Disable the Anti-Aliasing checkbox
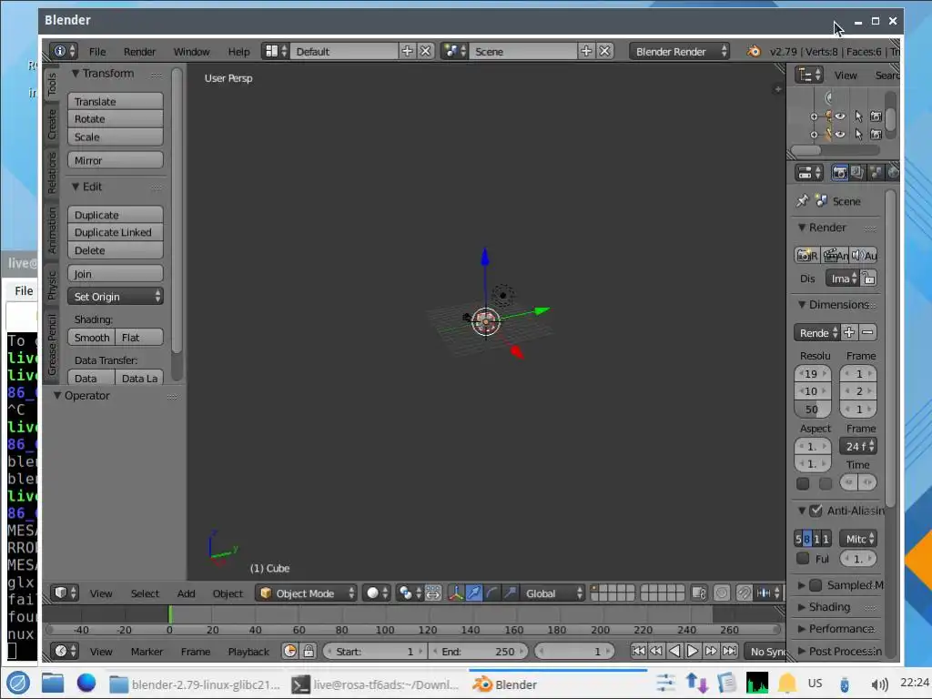The image size is (932, 699). (816, 511)
